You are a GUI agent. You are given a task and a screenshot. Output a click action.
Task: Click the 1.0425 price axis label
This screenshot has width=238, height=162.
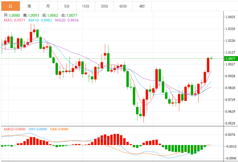[230, 17]
